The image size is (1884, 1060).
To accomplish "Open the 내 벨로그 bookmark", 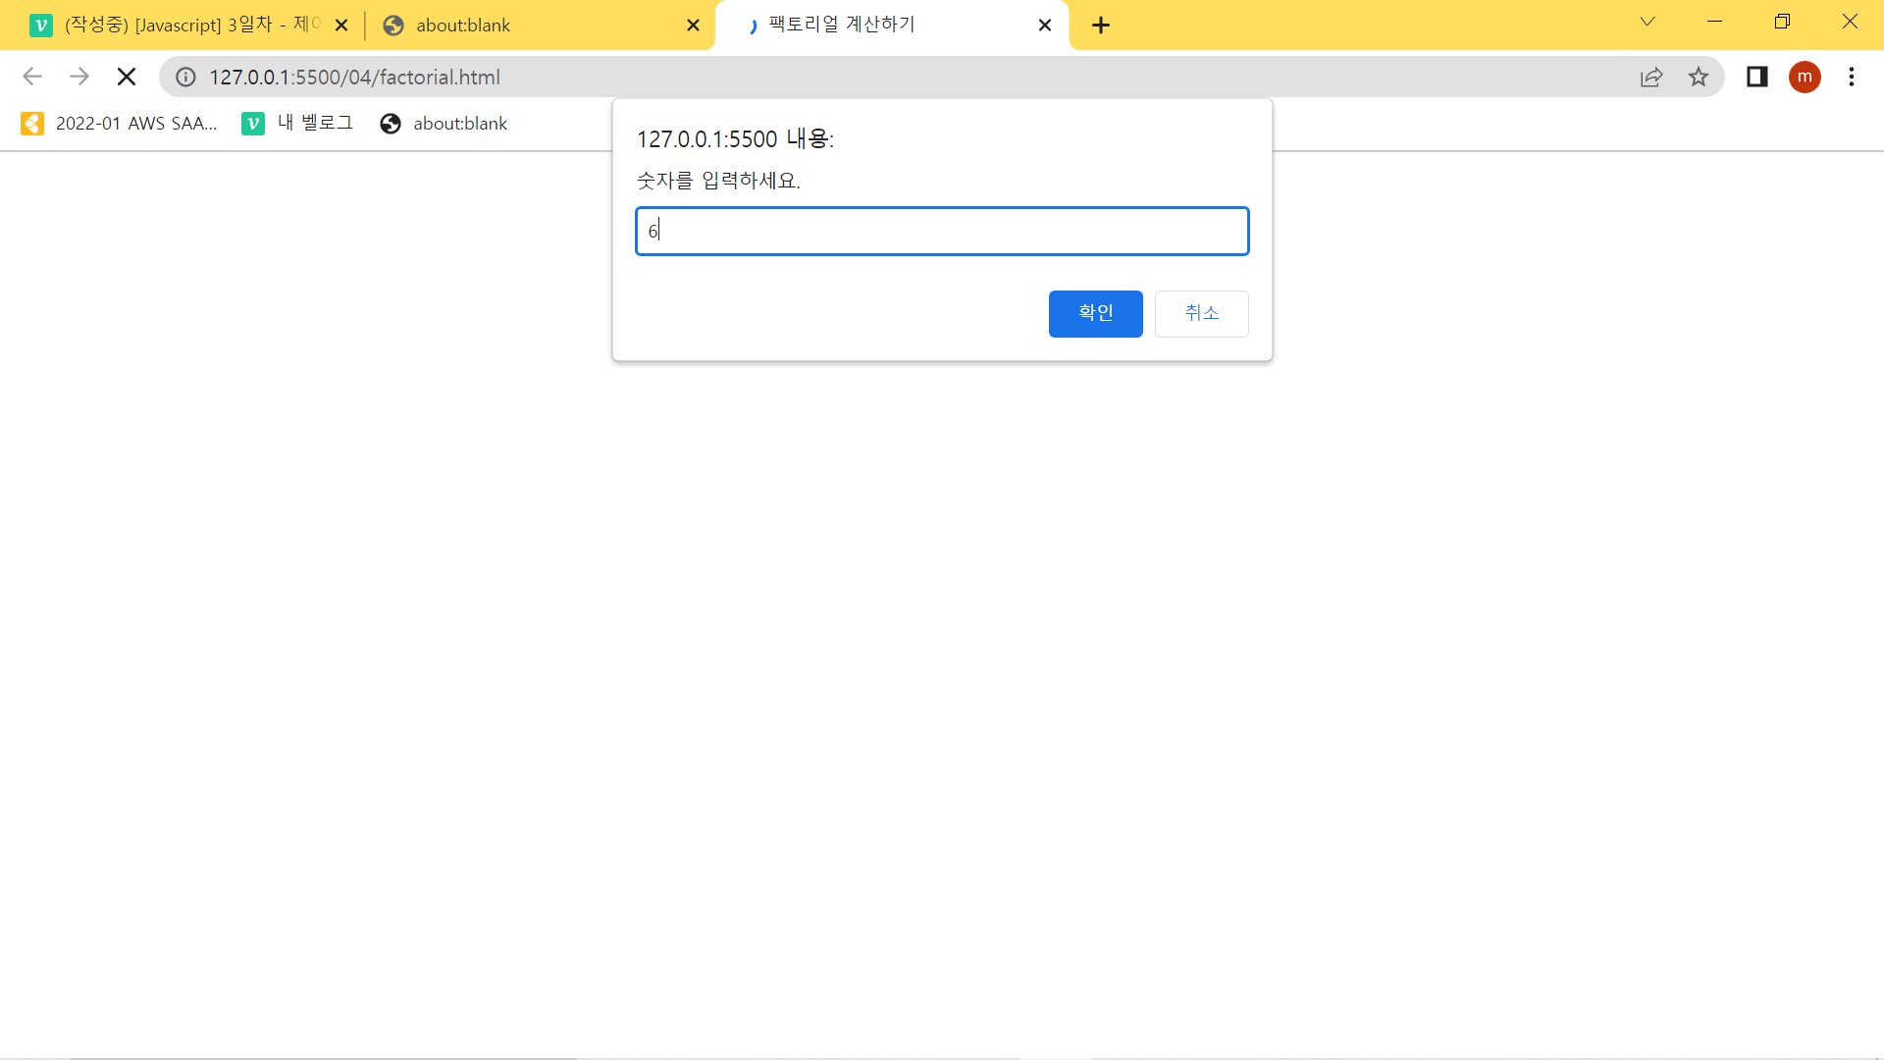I will pos(297,124).
